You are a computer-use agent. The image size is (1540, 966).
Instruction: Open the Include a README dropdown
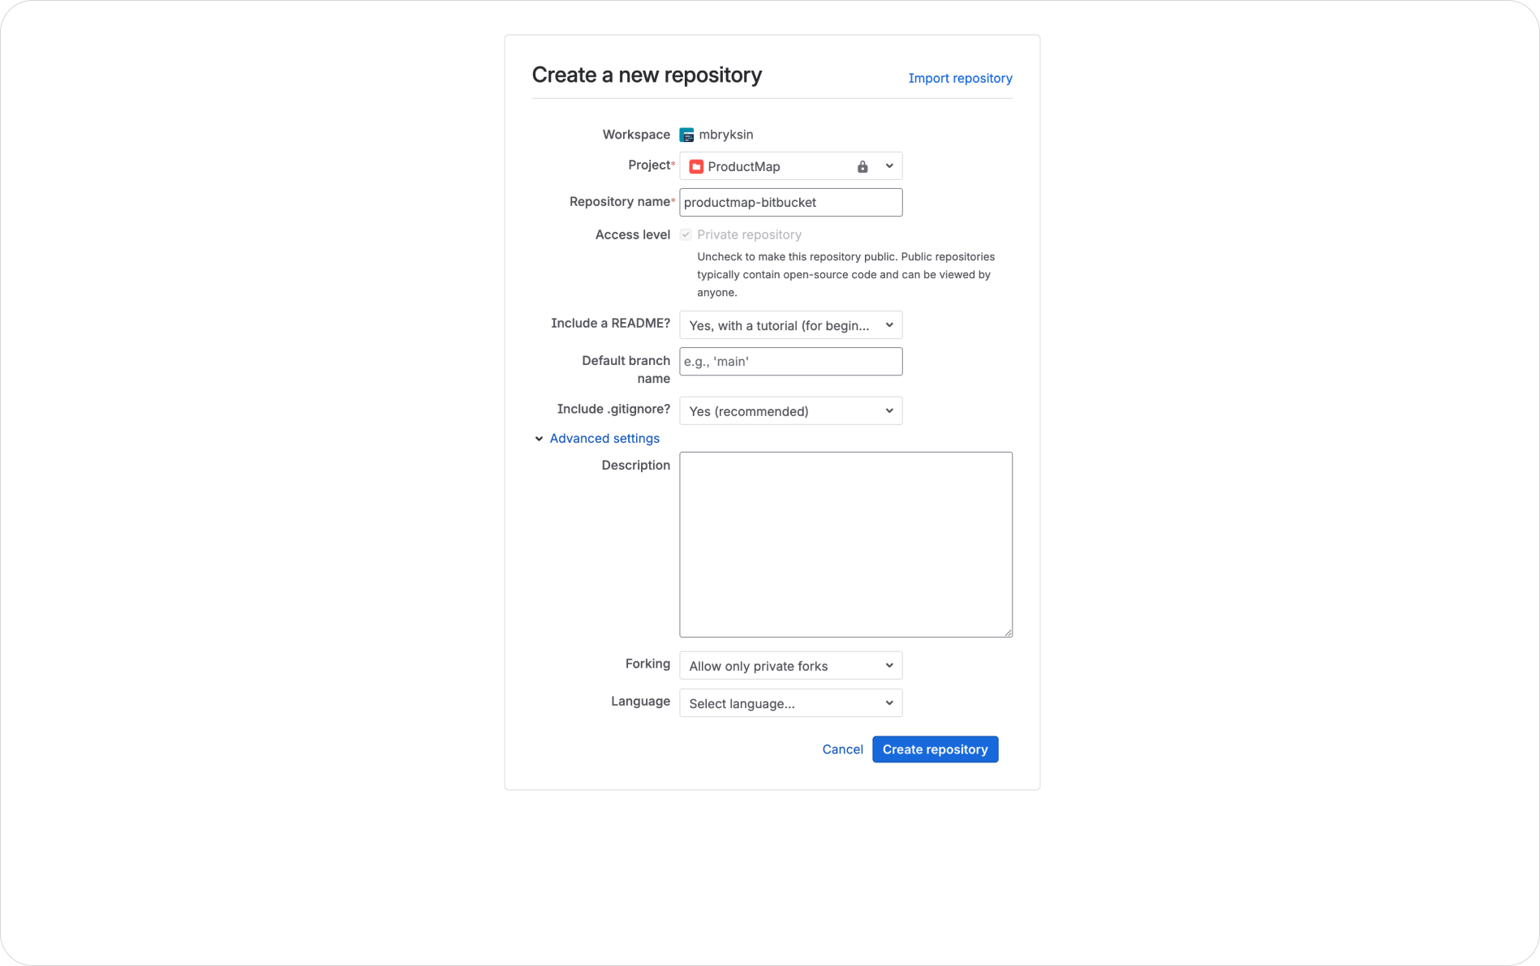(x=790, y=325)
